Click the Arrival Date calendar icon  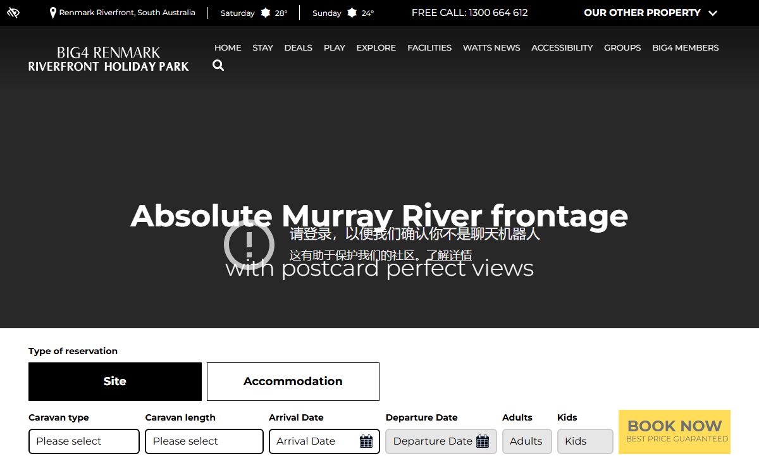366,441
